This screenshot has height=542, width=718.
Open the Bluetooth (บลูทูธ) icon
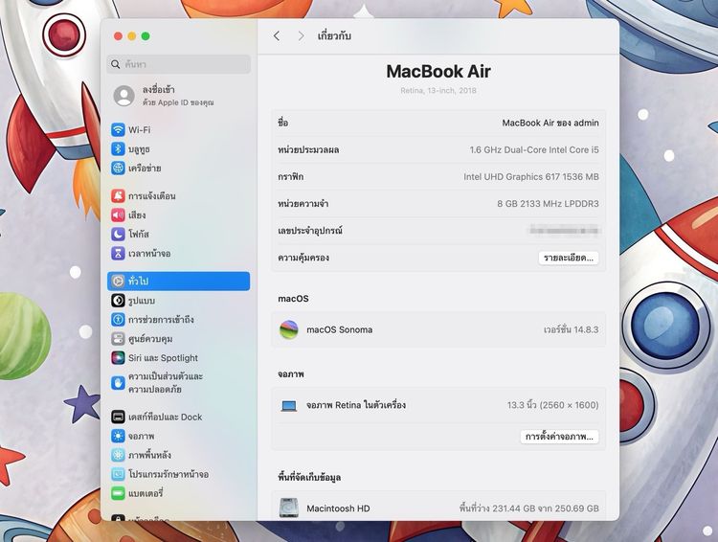pos(118,148)
